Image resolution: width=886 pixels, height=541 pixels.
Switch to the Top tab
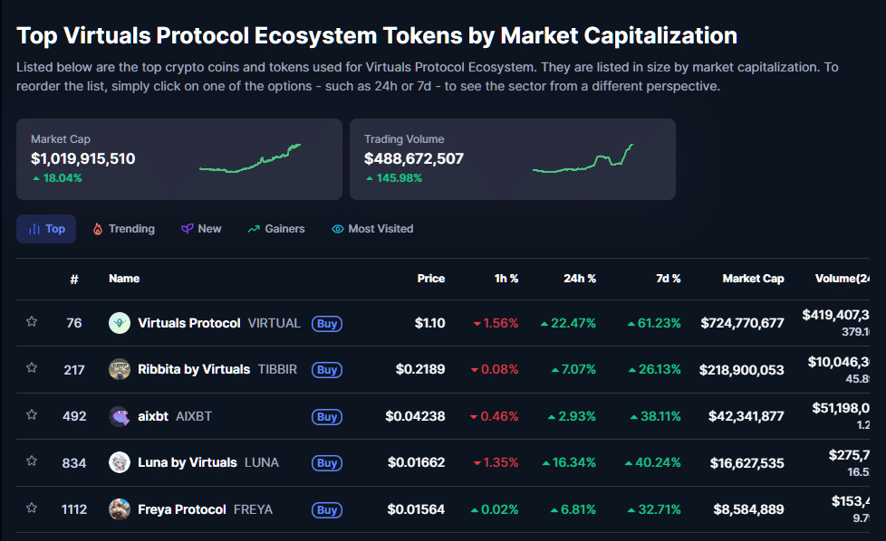click(45, 228)
